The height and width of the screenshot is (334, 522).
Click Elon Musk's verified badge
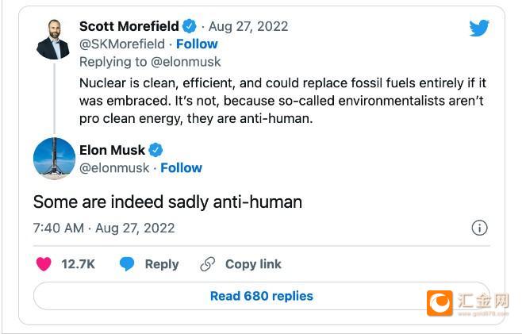[x=156, y=150]
